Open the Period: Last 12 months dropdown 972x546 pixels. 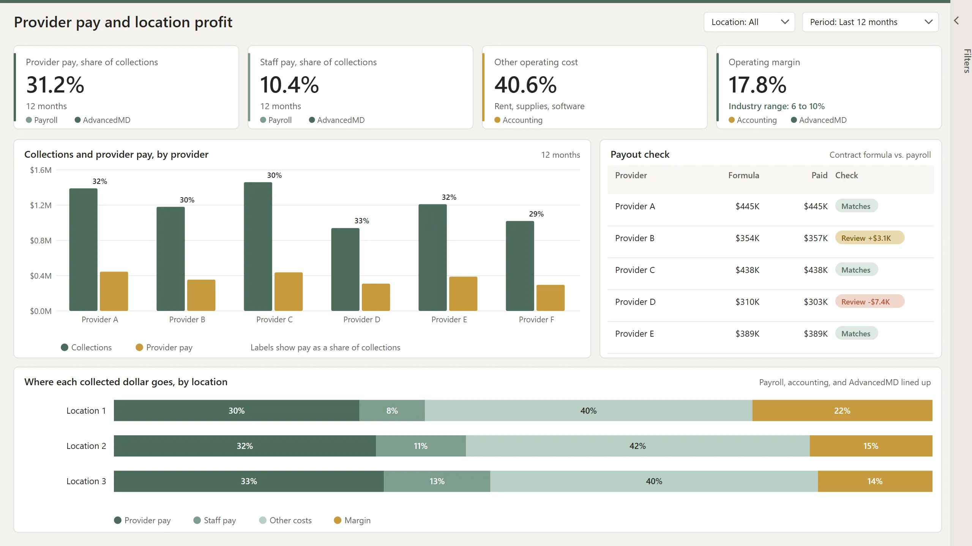coord(870,22)
